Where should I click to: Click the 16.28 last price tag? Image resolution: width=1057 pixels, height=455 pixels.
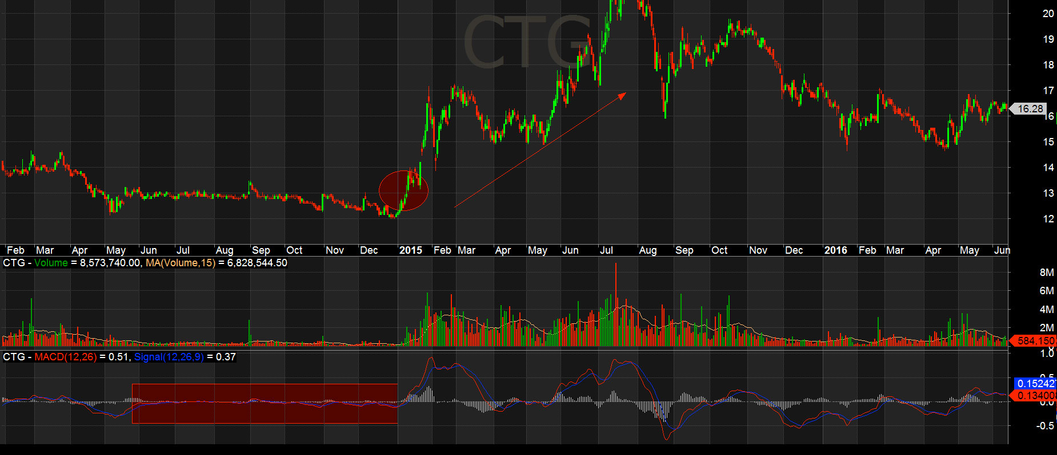click(x=1030, y=108)
